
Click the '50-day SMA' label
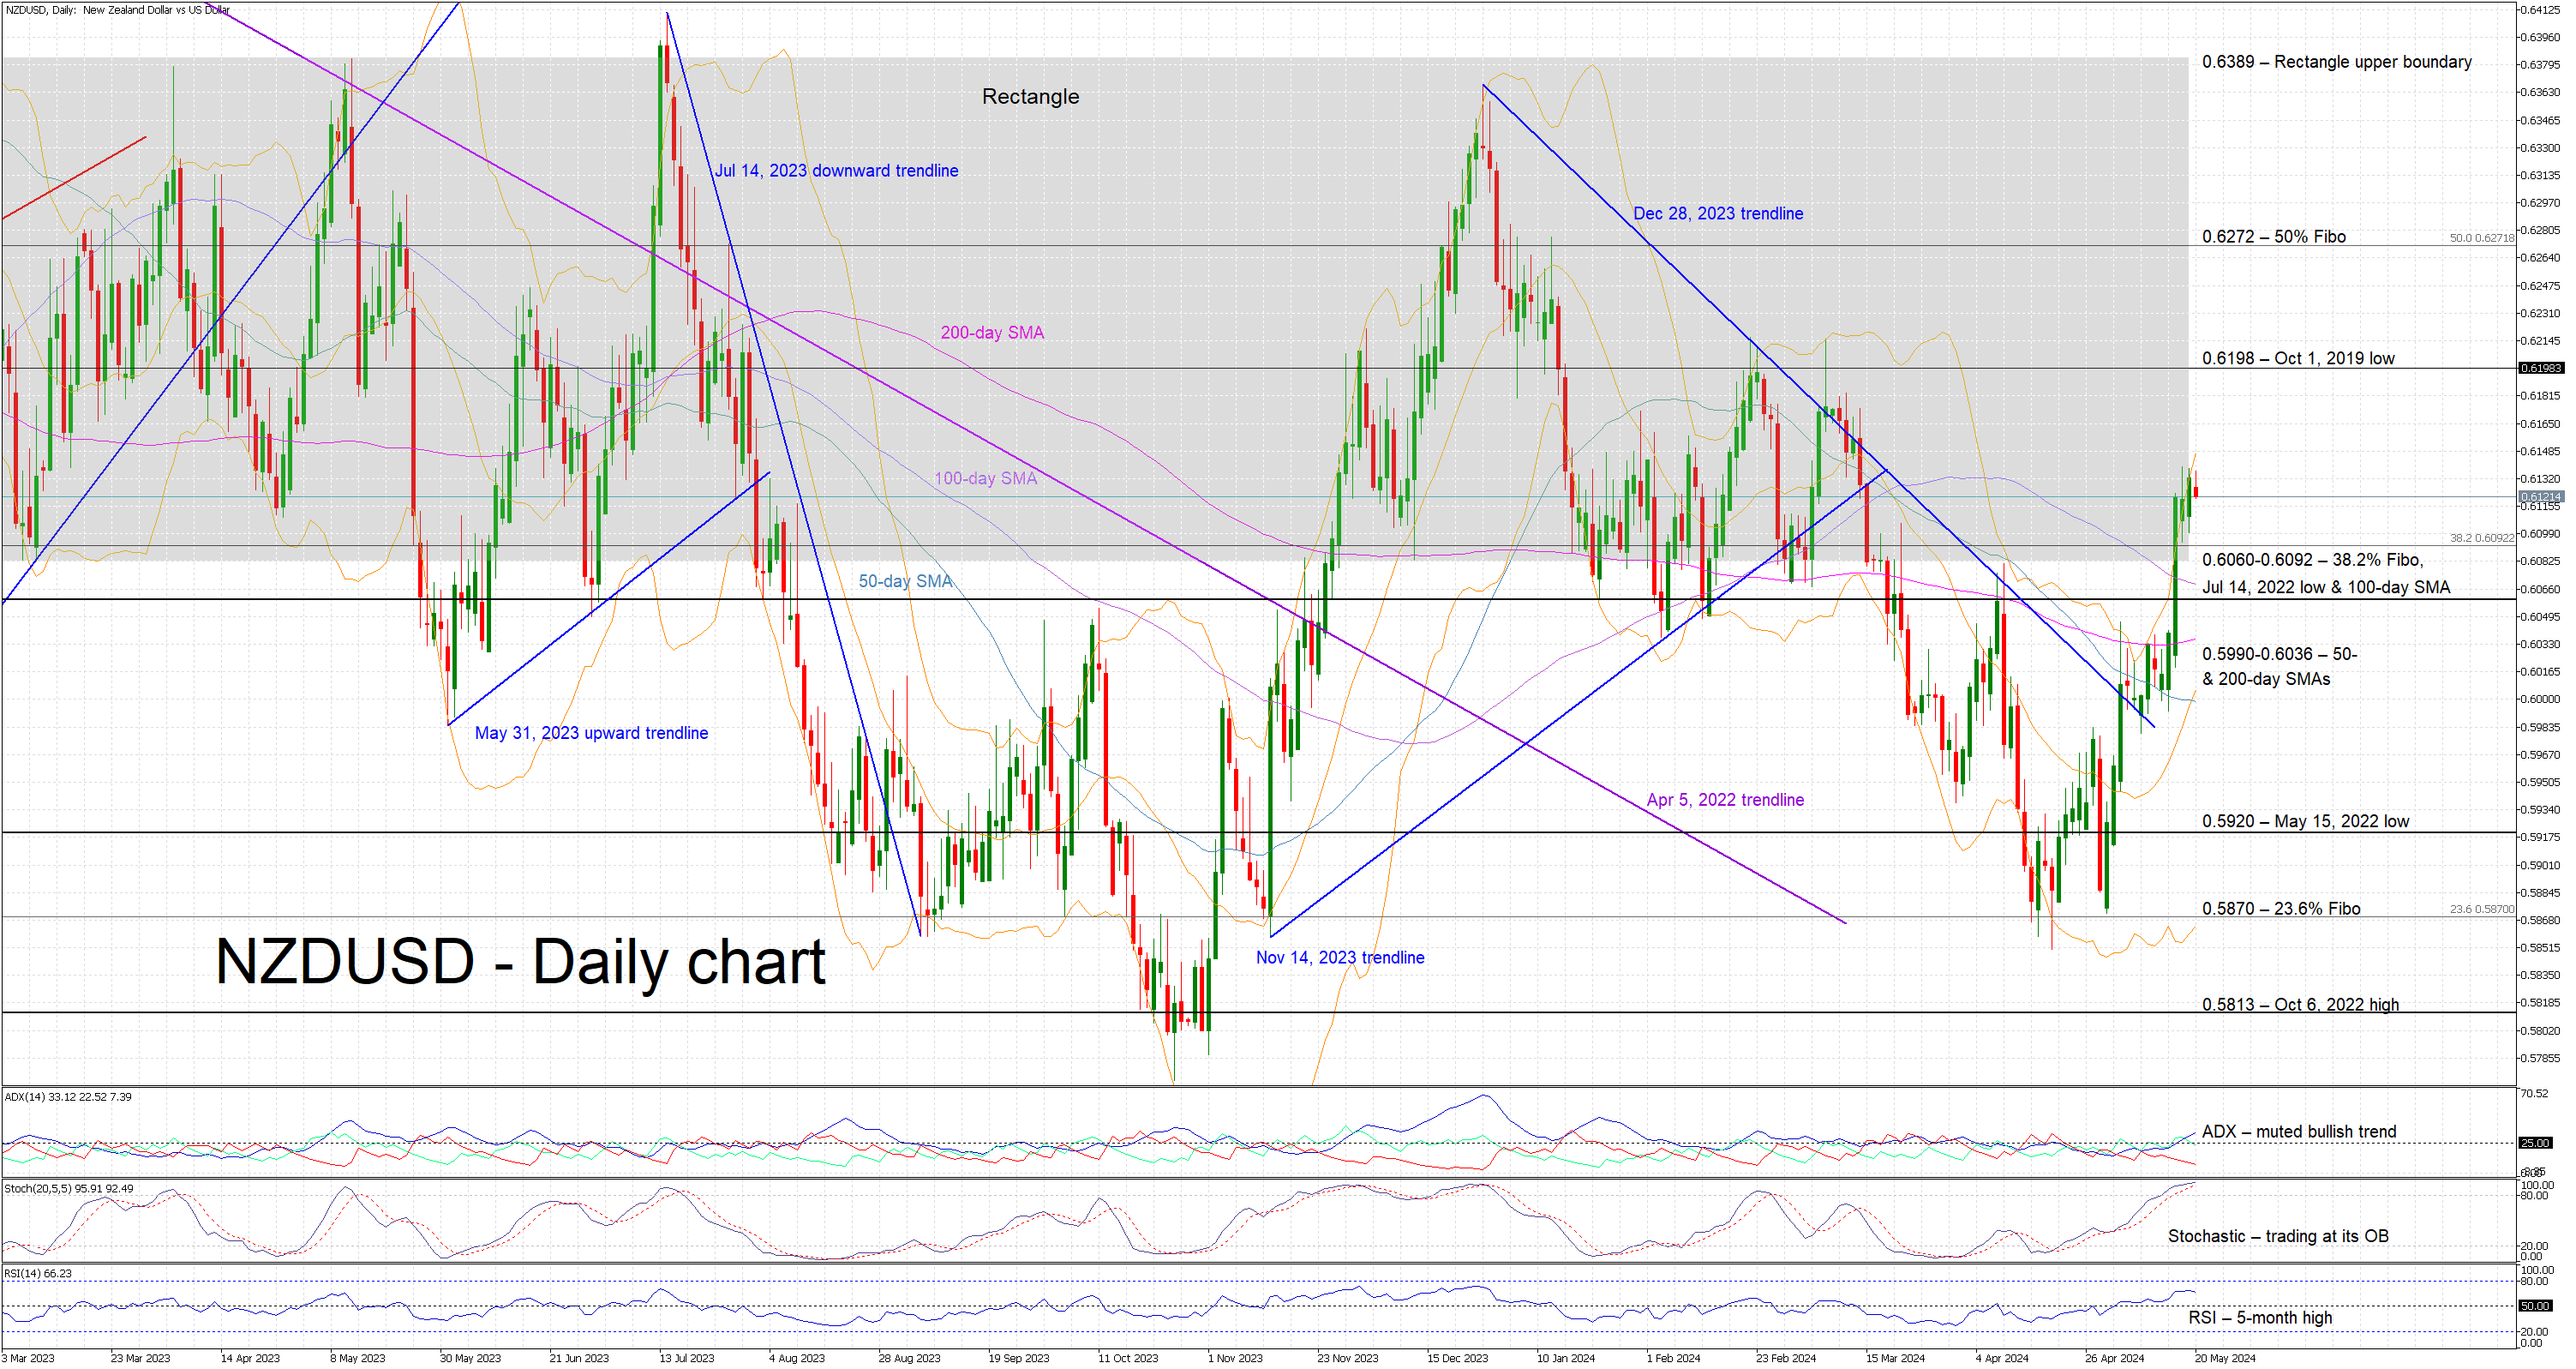click(905, 582)
